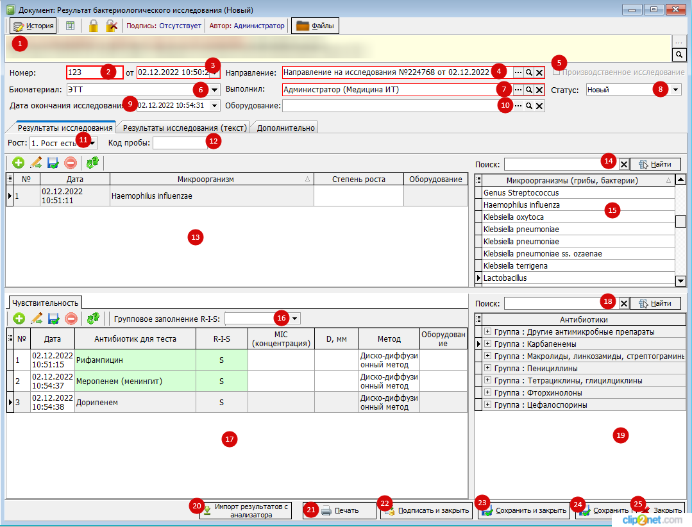Click the table grid toolbar icon

(70, 26)
